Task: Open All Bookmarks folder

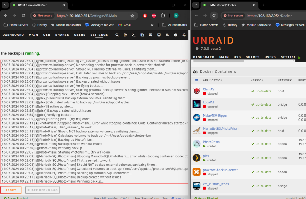Action: [175, 25]
